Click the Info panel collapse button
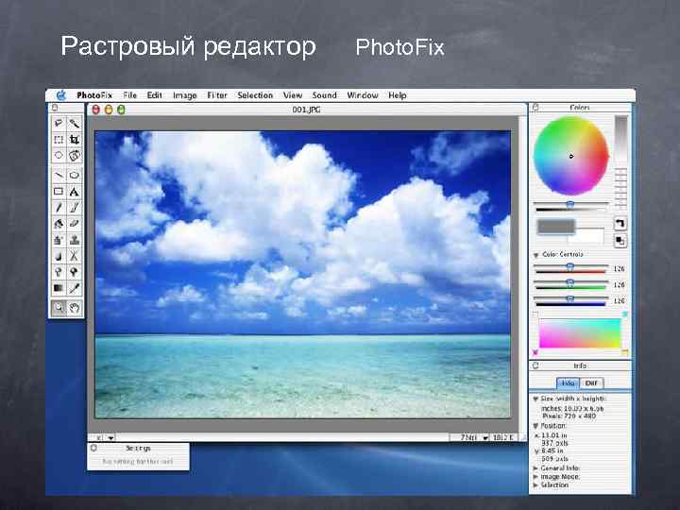 pos(535,365)
